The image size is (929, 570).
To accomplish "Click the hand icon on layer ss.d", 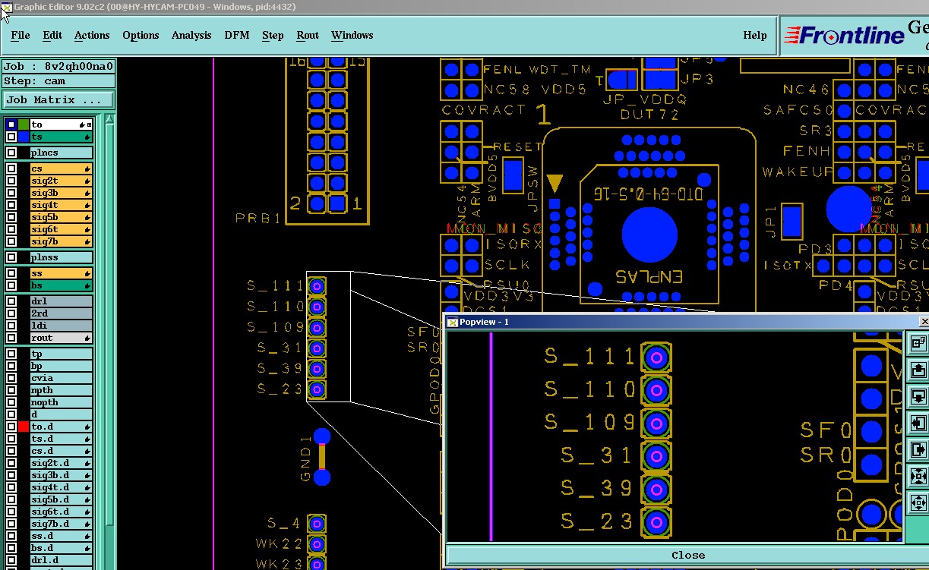I will [88, 536].
